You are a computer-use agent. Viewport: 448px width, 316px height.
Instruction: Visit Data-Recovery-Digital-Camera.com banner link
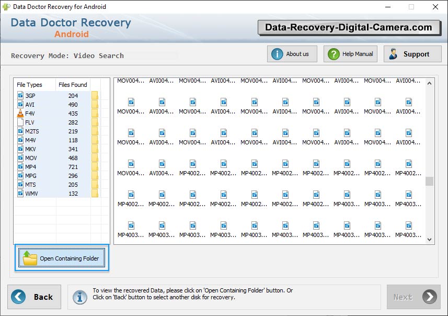(x=349, y=27)
